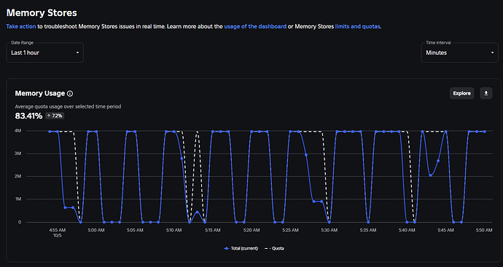Click the 5:20 AM x-axis label

251,230
